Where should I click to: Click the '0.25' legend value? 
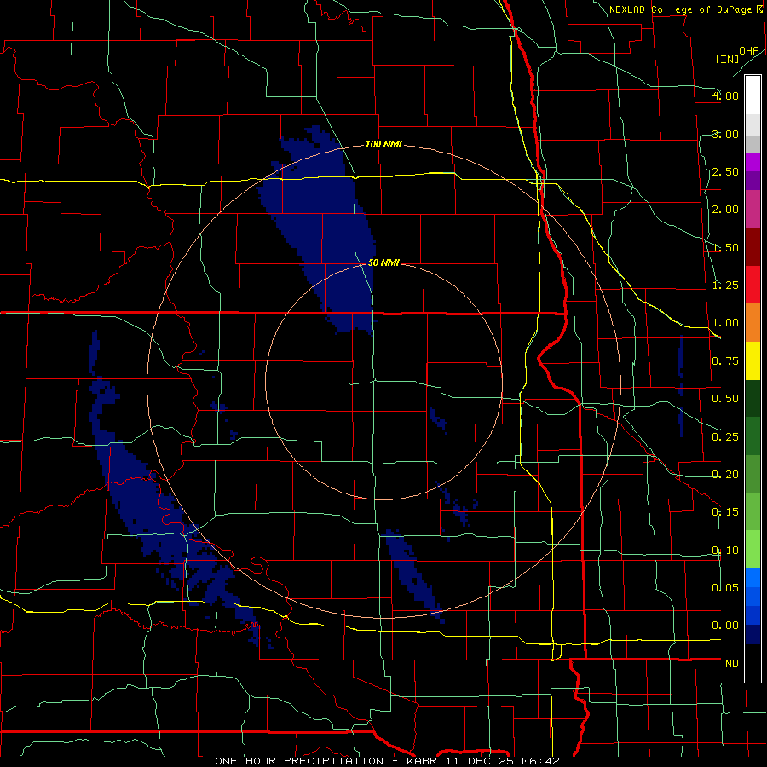click(725, 437)
